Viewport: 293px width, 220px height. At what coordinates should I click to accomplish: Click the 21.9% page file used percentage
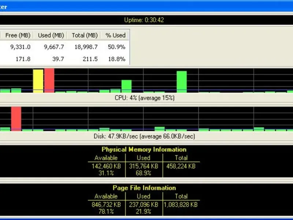(x=144, y=212)
